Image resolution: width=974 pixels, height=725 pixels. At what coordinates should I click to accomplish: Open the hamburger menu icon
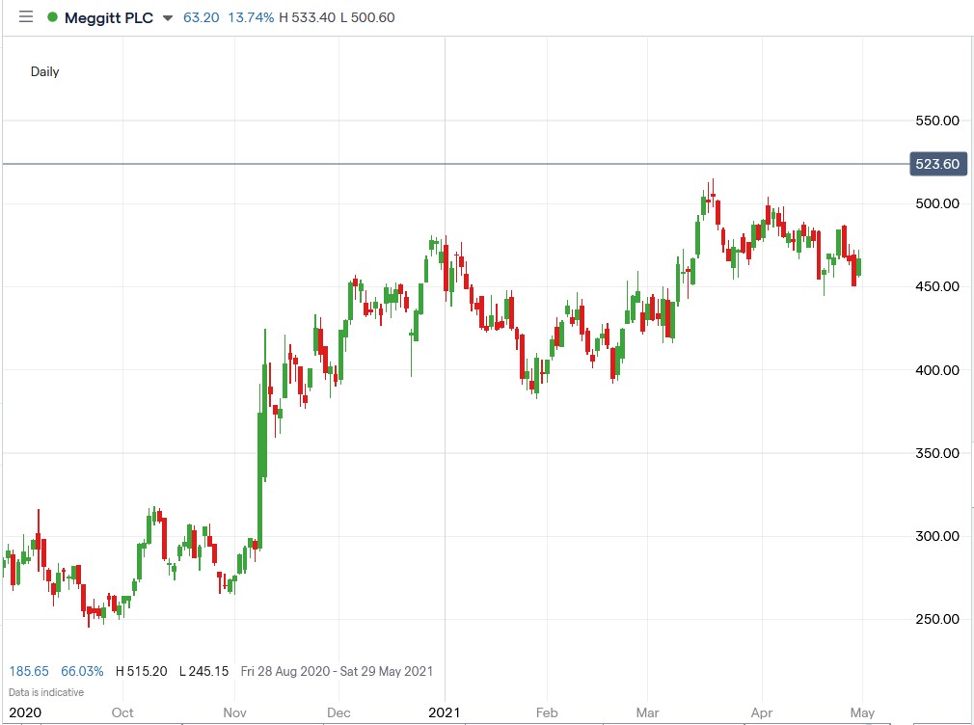tap(26, 16)
